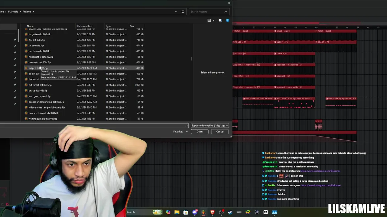Select 223 dst 808s.flp file

coord(84,40)
